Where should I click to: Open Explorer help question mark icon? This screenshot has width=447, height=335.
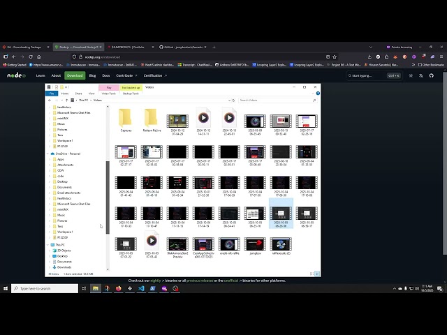318,94
